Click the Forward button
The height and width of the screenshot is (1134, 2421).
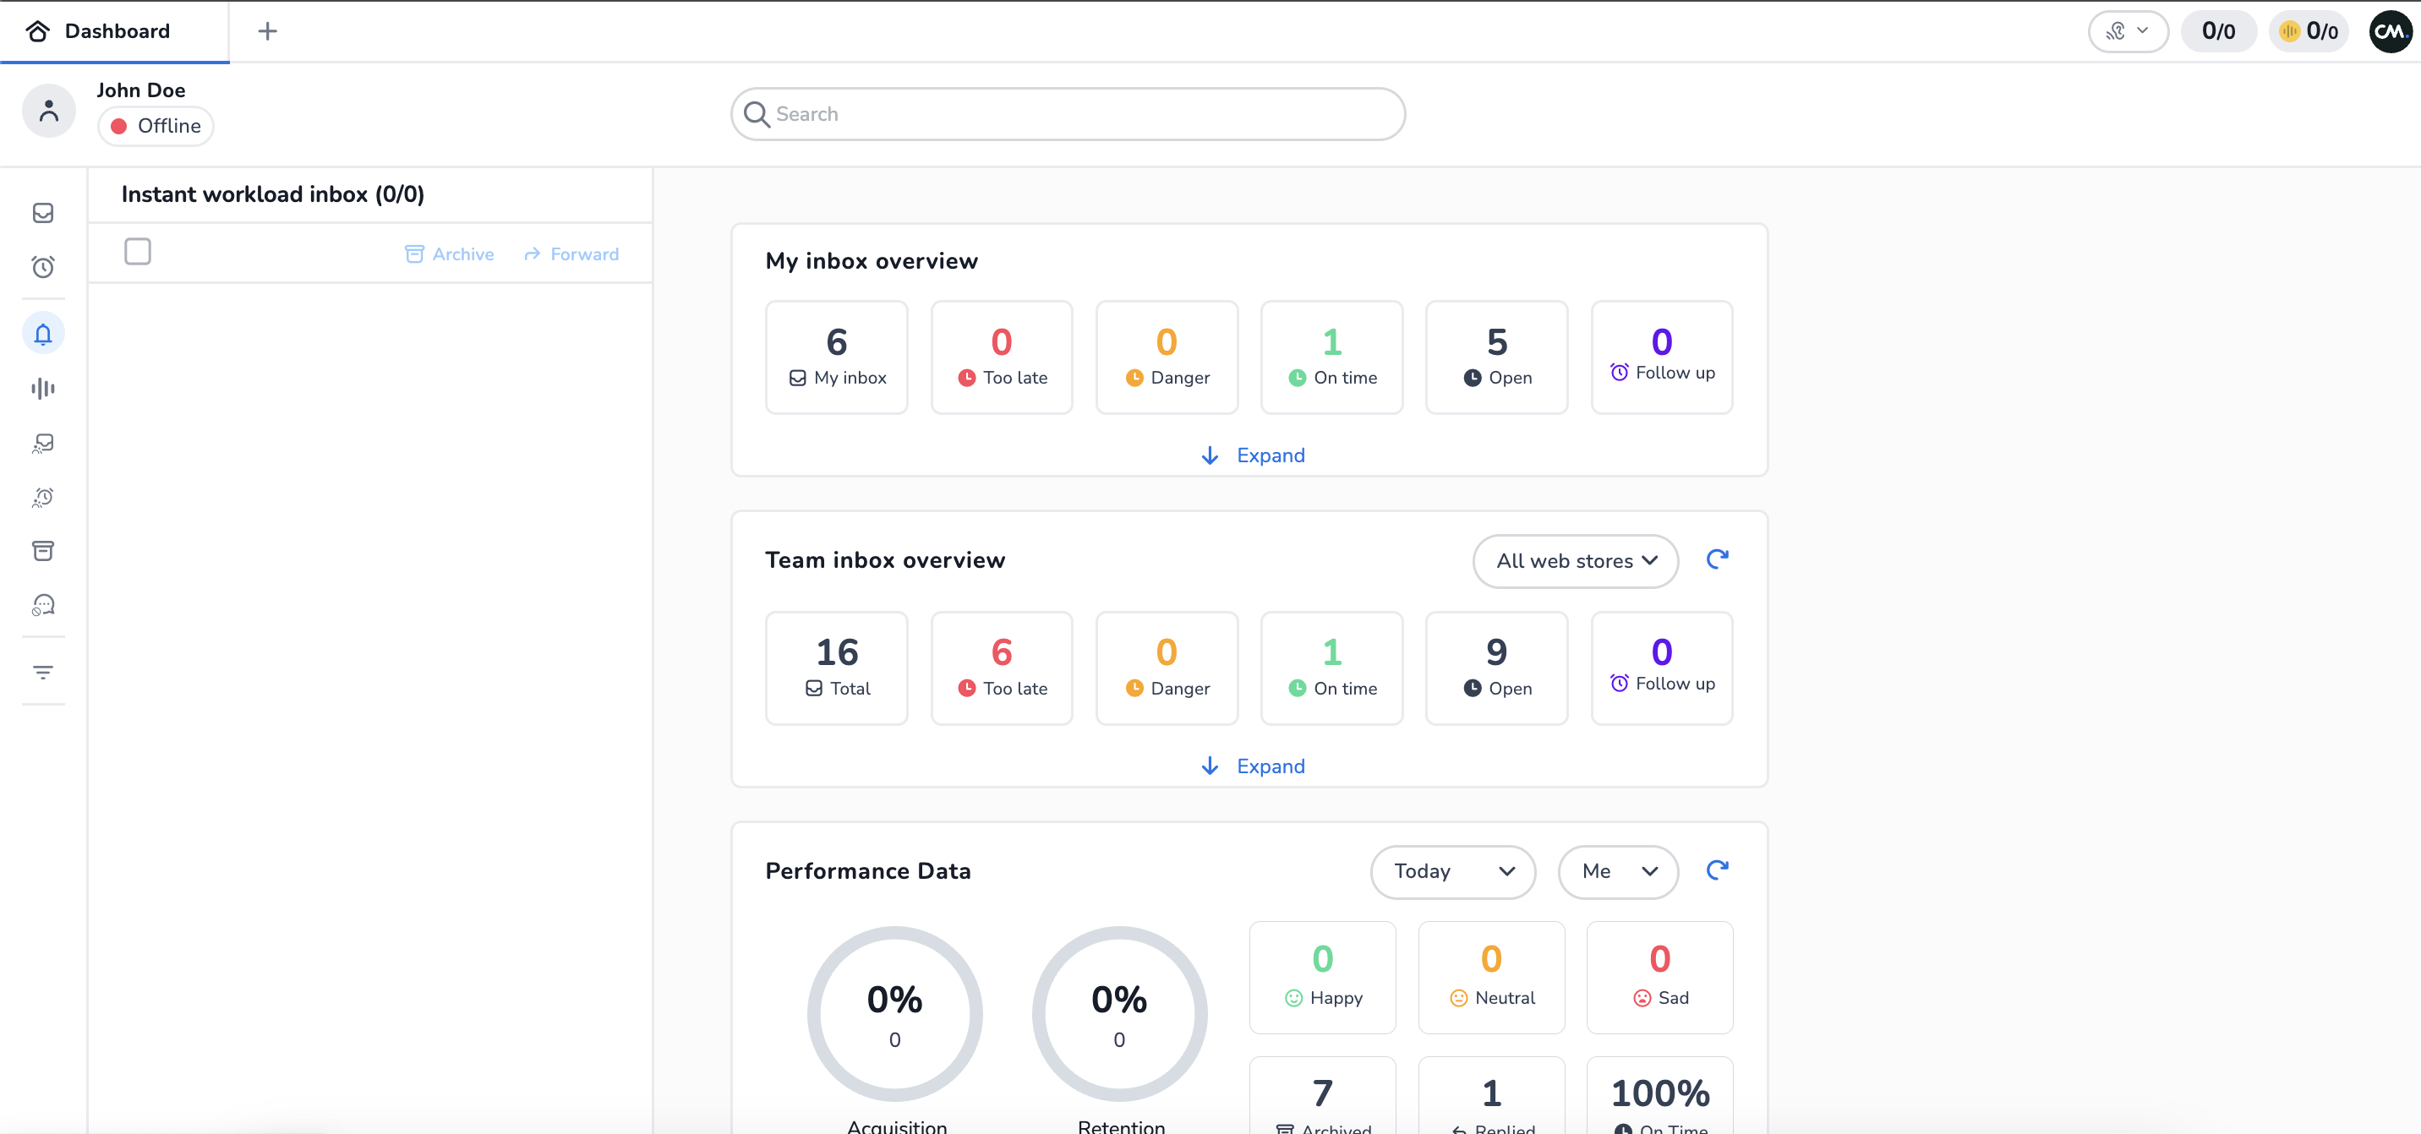571,254
